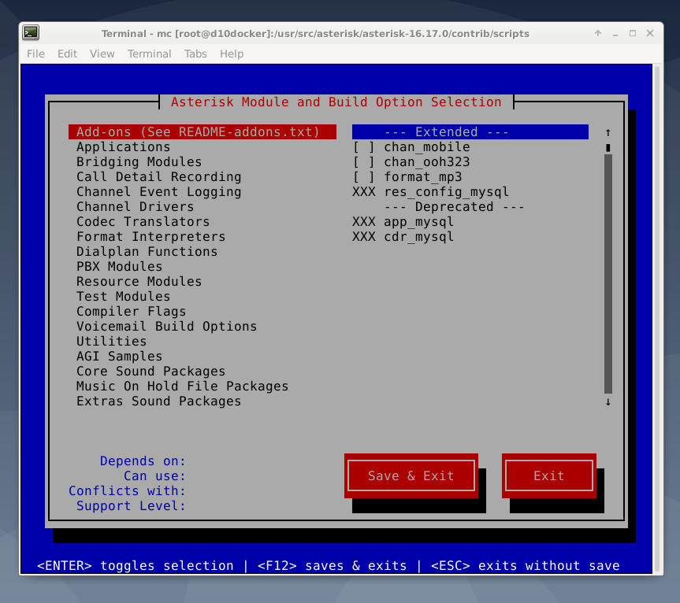Click the chan_mobile module name
Viewport: 680px width, 603px height.
coord(427,147)
